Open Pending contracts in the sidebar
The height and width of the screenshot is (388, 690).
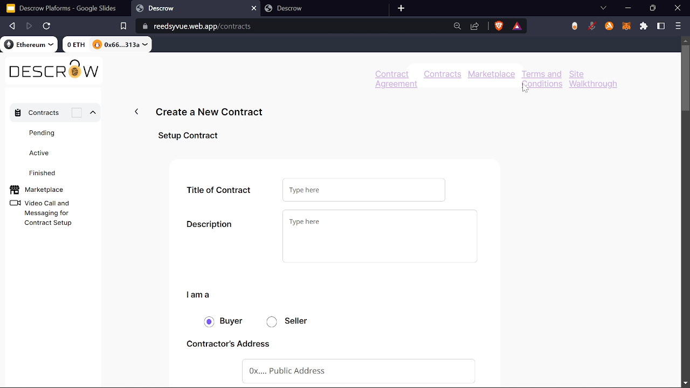pyautogui.click(x=42, y=133)
